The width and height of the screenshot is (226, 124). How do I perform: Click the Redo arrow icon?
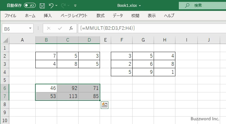click(63, 6)
